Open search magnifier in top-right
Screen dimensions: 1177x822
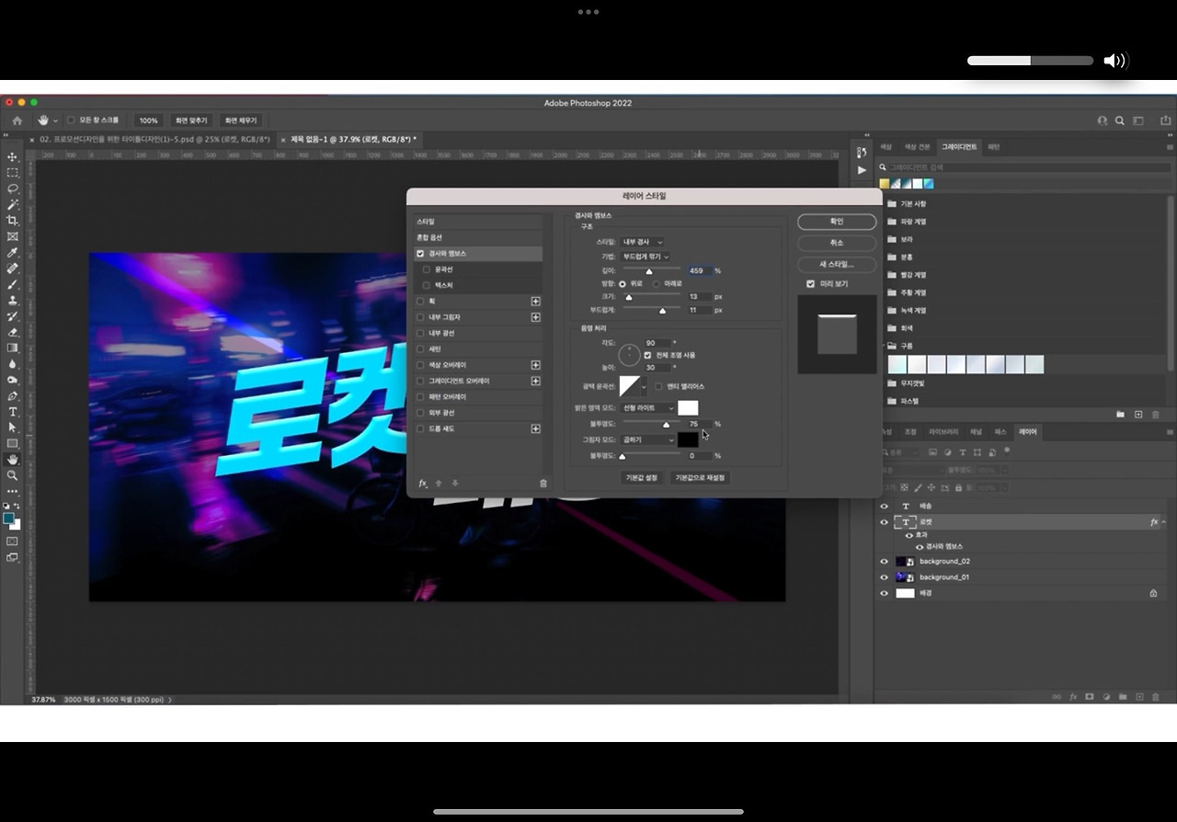(1120, 120)
